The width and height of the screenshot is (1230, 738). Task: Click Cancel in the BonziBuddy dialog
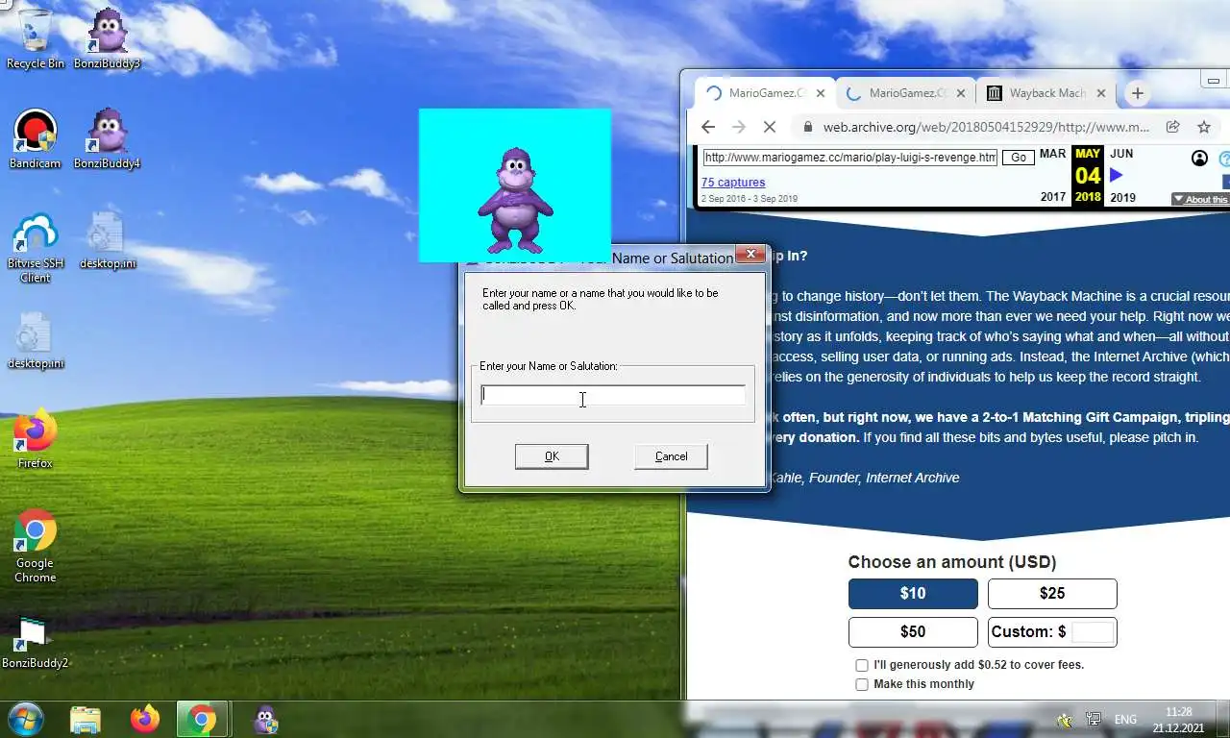[x=671, y=456]
